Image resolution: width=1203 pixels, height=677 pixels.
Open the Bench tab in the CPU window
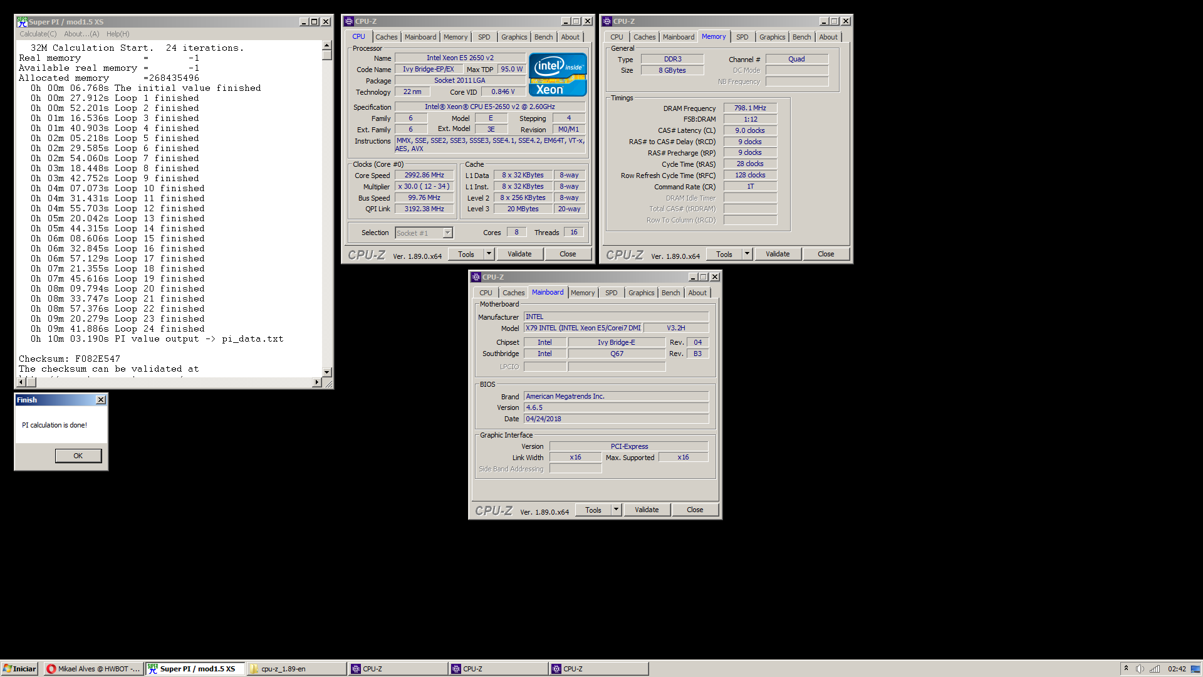(x=544, y=37)
